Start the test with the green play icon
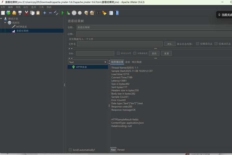The image size is (232, 155). (63, 13)
